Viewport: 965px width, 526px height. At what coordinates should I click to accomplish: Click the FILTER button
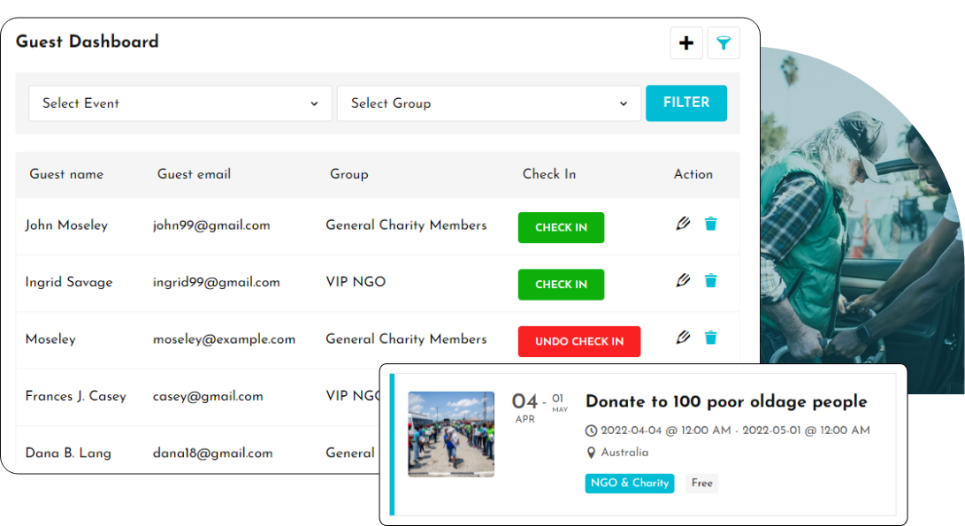coord(686,103)
